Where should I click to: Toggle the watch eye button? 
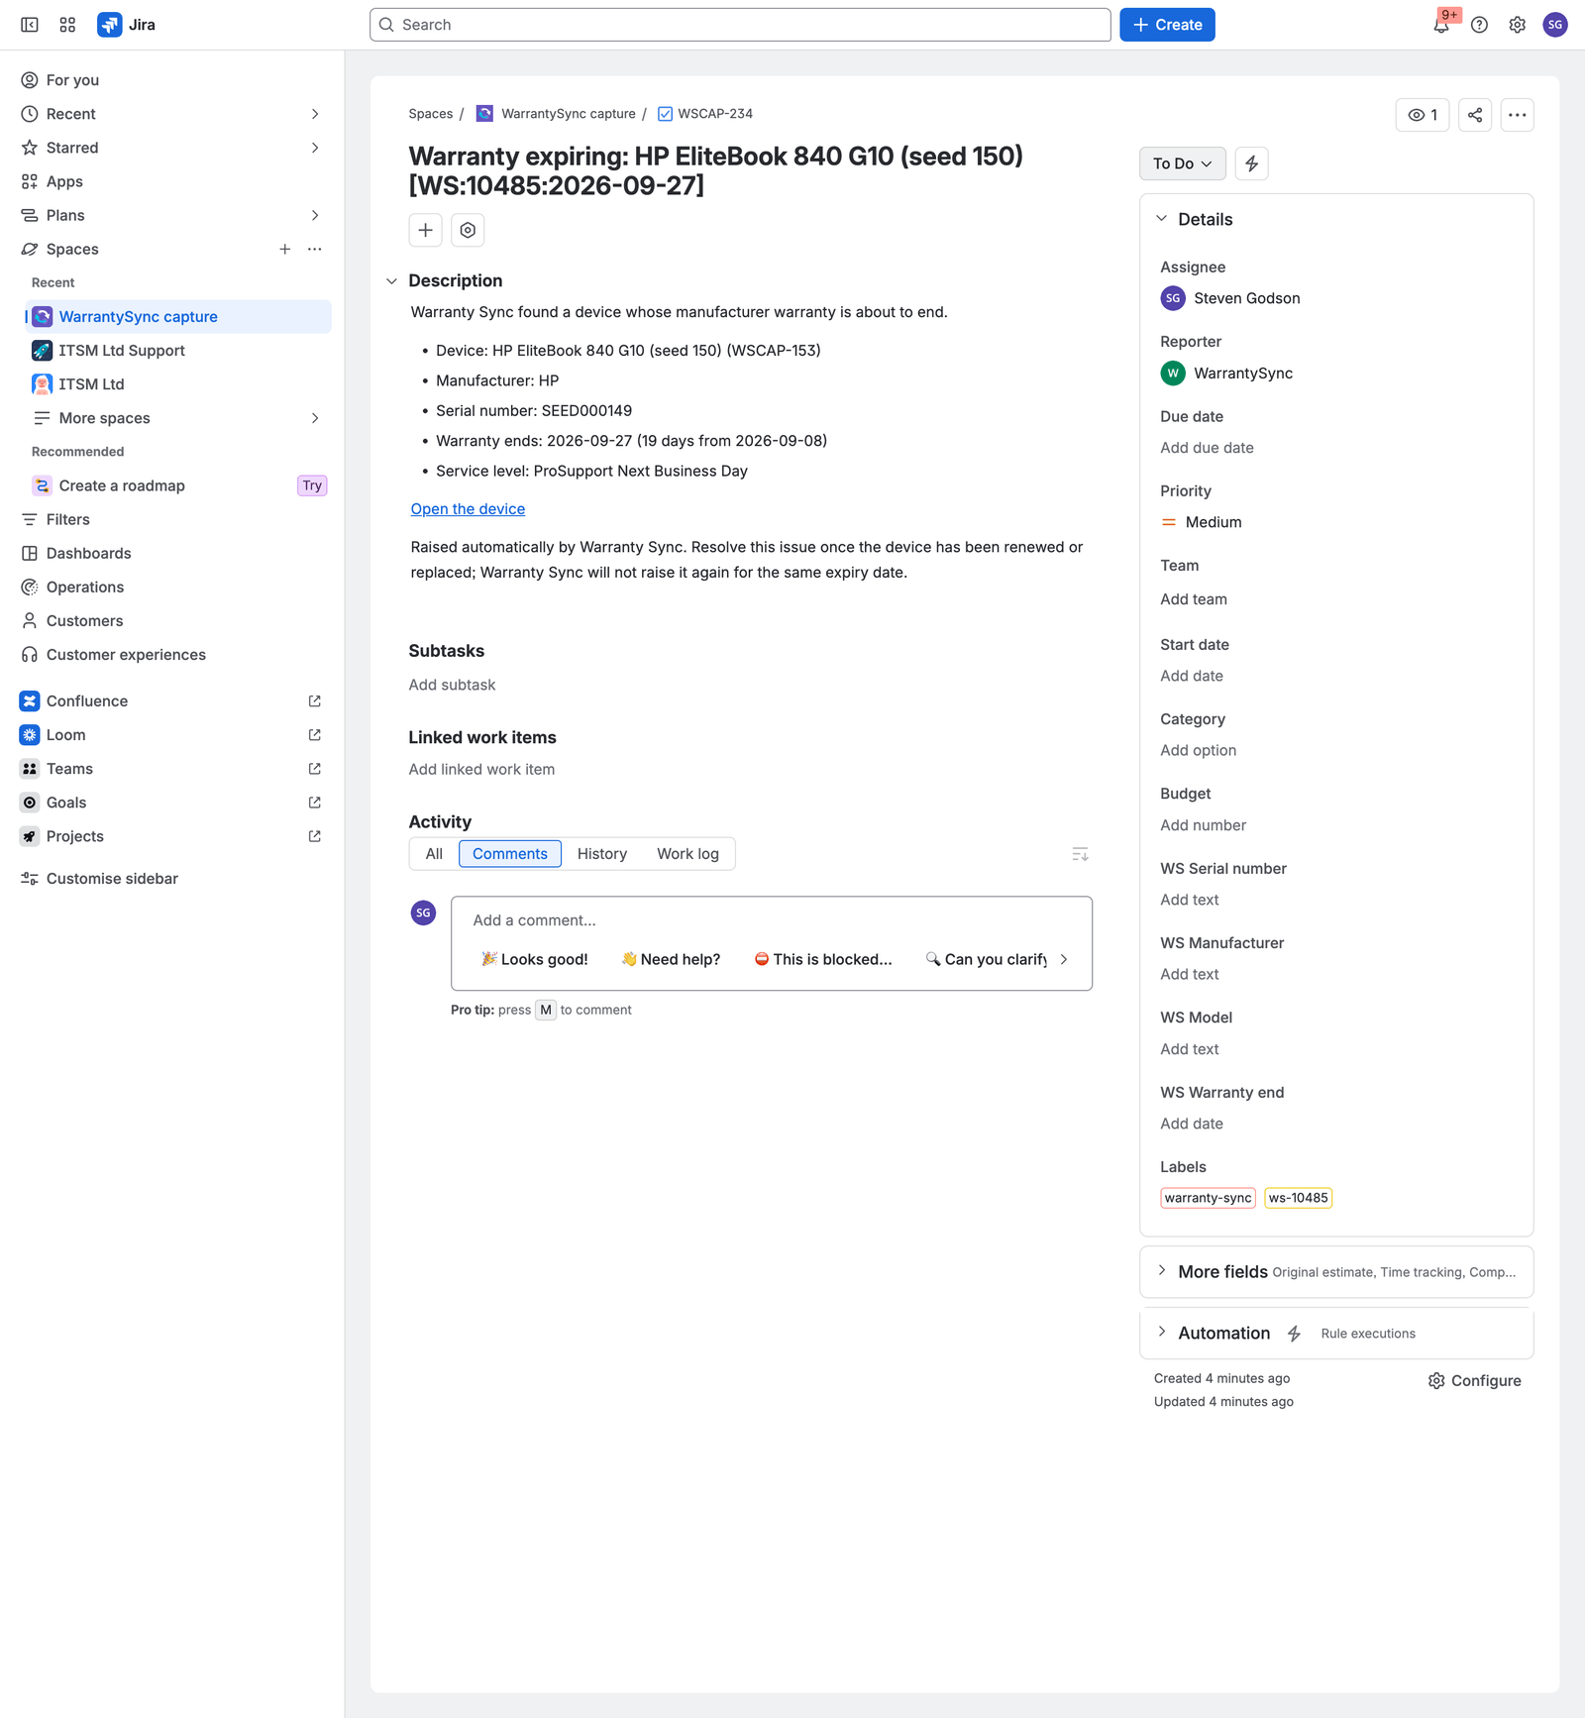[1422, 115]
